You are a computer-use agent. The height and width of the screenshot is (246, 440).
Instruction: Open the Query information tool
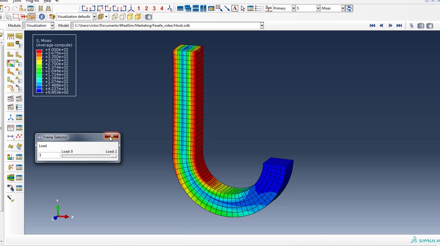[42, 16]
